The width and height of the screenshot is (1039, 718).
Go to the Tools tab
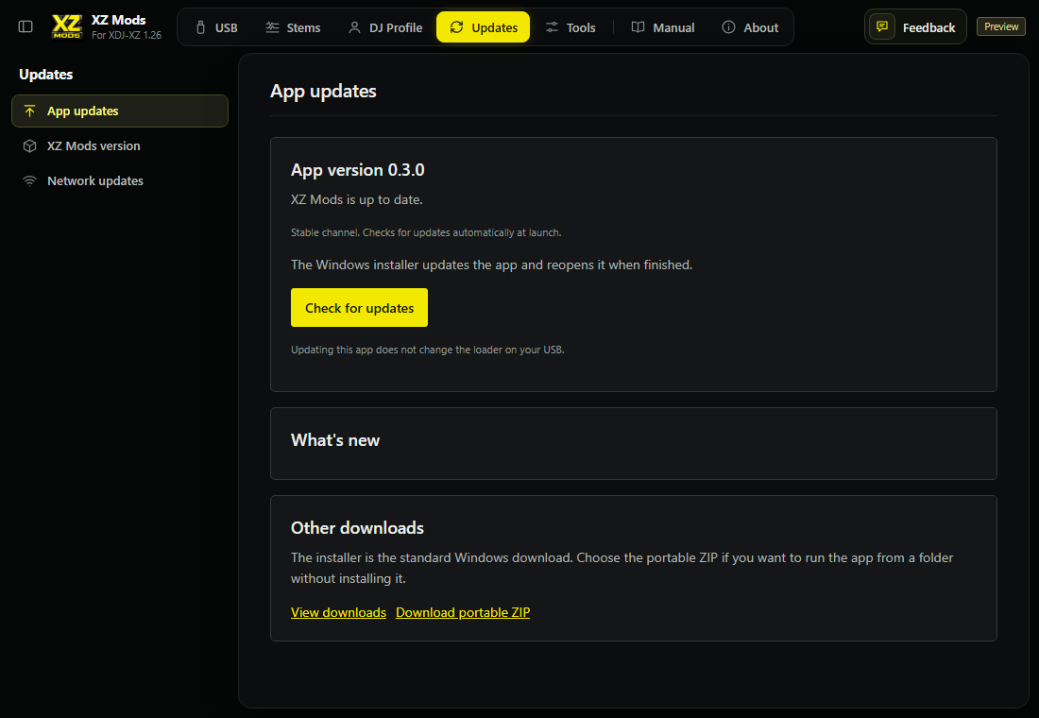(571, 27)
